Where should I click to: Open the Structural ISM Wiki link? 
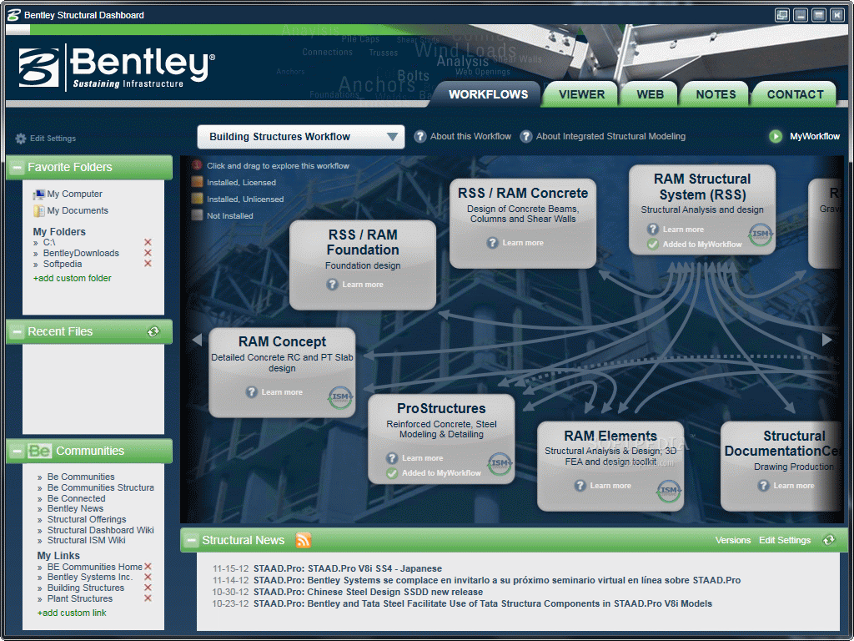[86, 540]
